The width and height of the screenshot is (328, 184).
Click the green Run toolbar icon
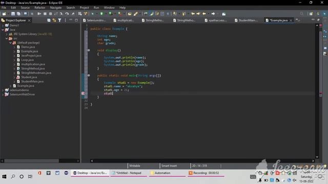pos(101,14)
